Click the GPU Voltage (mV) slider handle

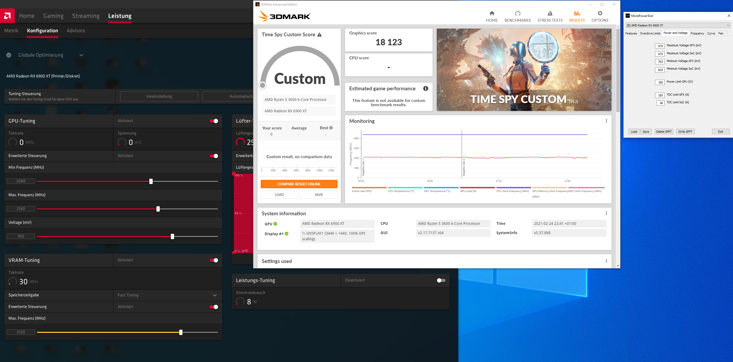tap(172, 236)
